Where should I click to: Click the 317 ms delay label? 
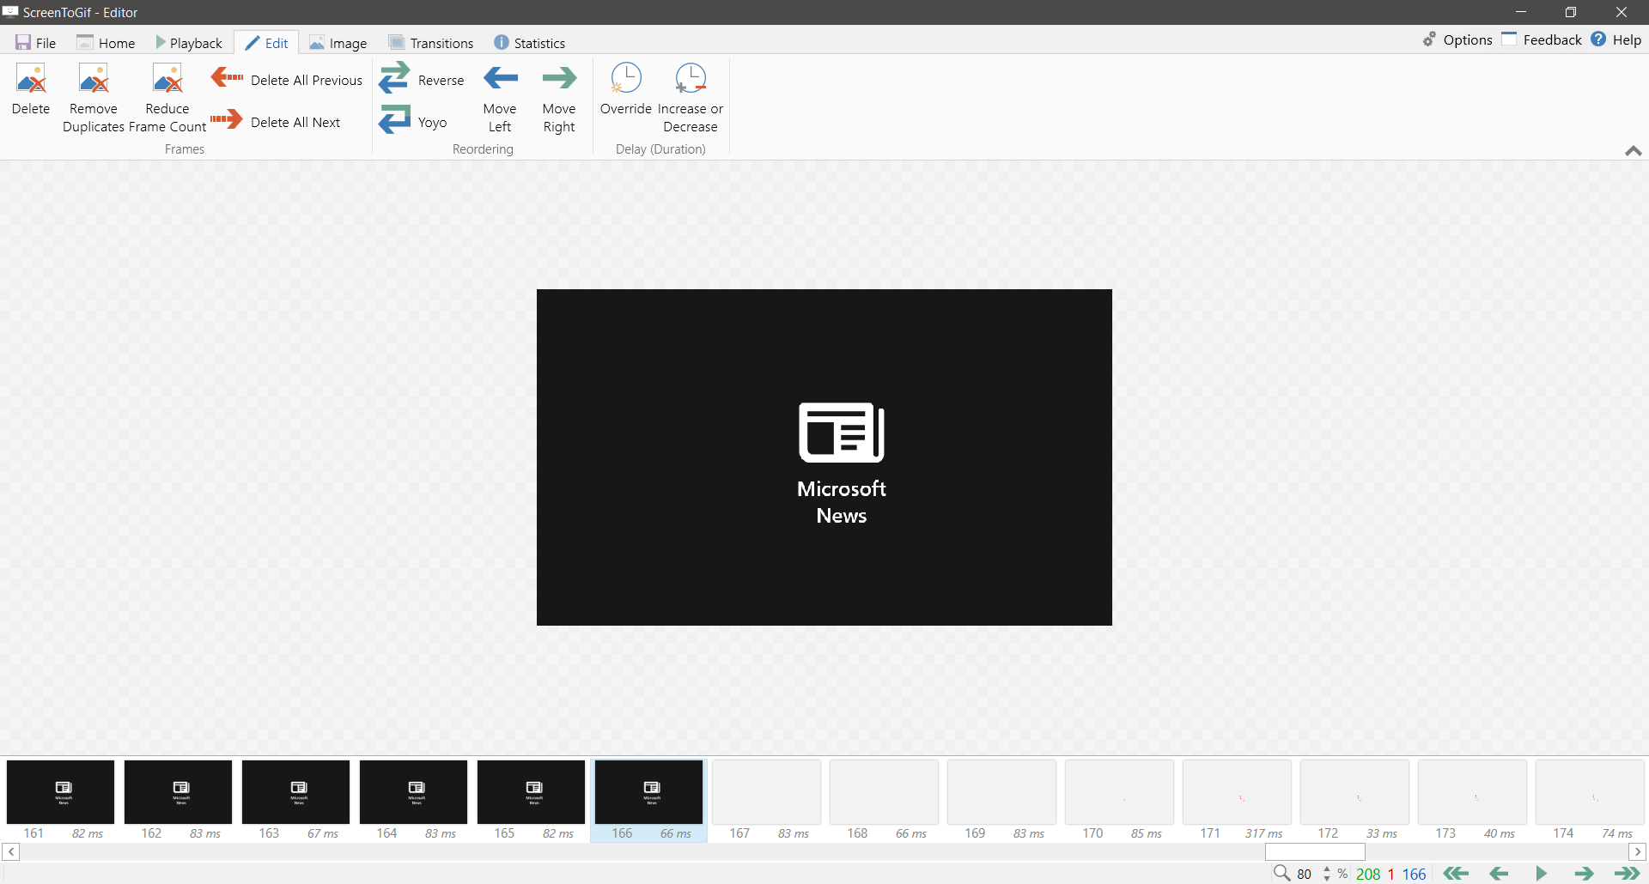pyautogui.click(x=1263, y=833)
